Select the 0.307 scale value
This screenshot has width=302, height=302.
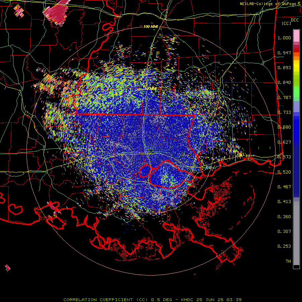tap(284, 232)
